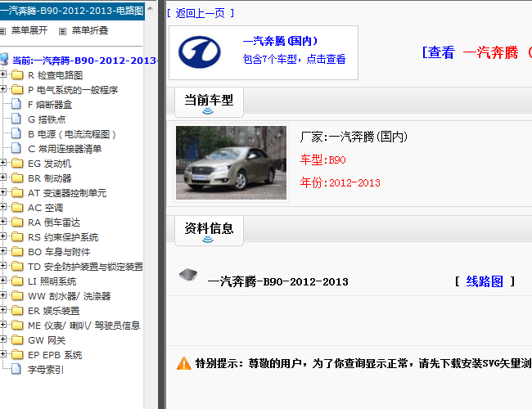Open the 当前车型 tab
The image size is (532, 409).
click(209, 102)
